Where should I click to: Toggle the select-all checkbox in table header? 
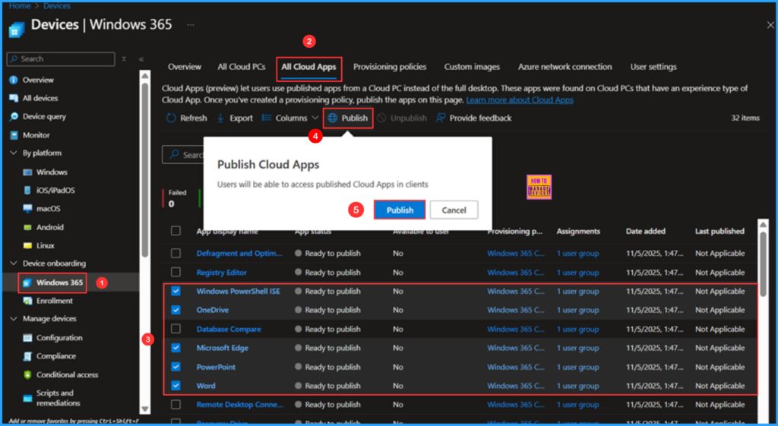click(x=176, y=231)
